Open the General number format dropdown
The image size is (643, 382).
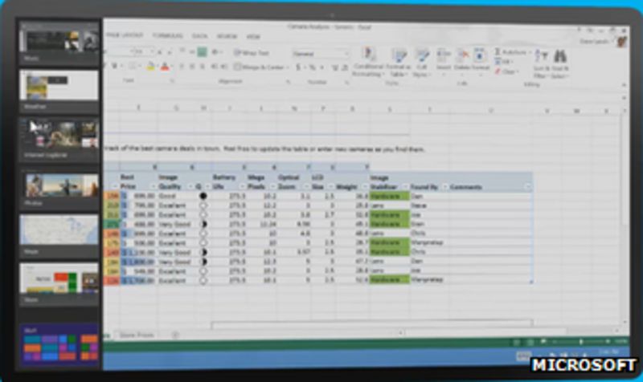click(x=321, y=53)
